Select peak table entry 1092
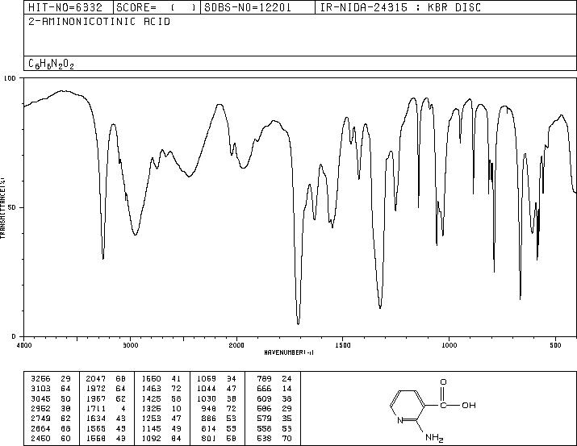The height and width of the screenshot is (446, 577). [151, 438]
